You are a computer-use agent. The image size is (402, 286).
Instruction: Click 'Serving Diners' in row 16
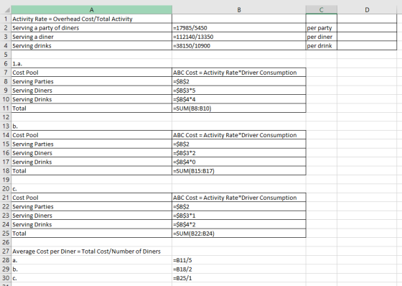92,153
